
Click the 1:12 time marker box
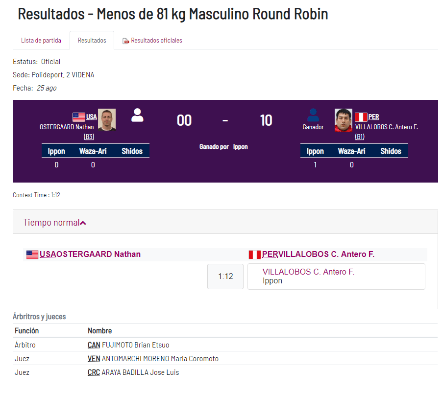click(x=225, y=276)
